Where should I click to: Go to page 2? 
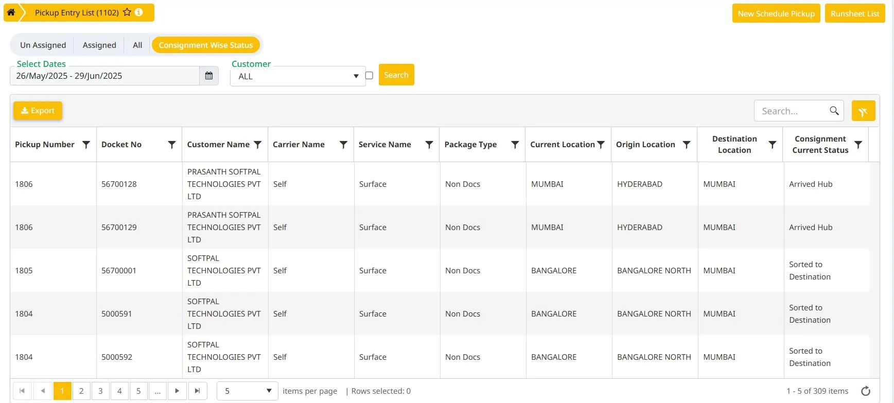81,391
